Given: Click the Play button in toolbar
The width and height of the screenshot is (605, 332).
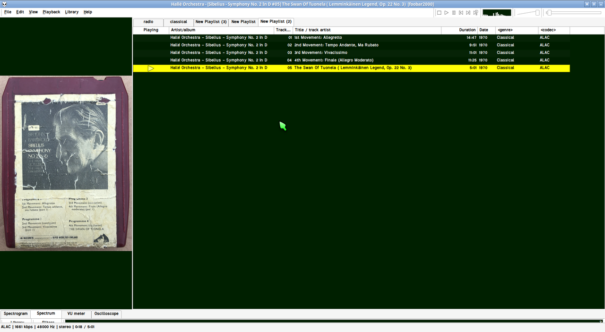Looking at the screenshot, I should click(x=446, y=13).
